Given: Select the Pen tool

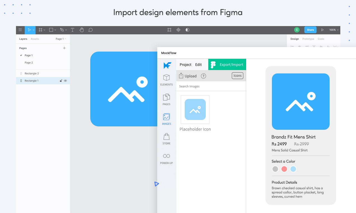Looking at the screenshot, I should coord(61,30).
